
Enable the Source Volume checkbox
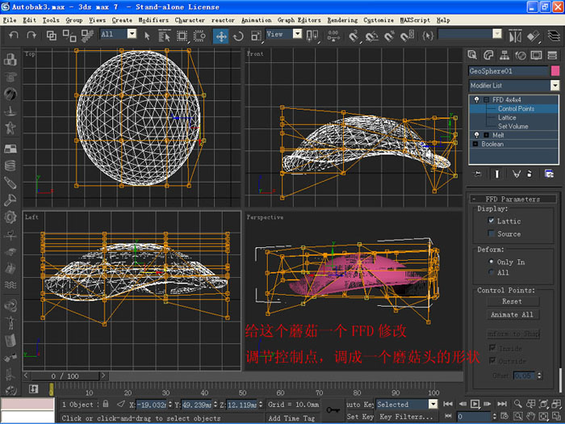pyautogui.click(x=491, y=233)
